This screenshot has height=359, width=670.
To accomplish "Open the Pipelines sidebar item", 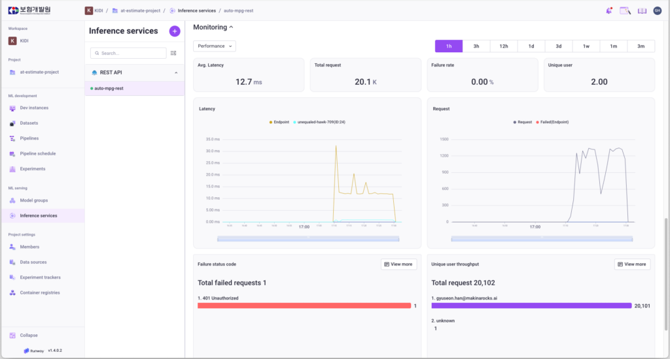I will 29,138.
